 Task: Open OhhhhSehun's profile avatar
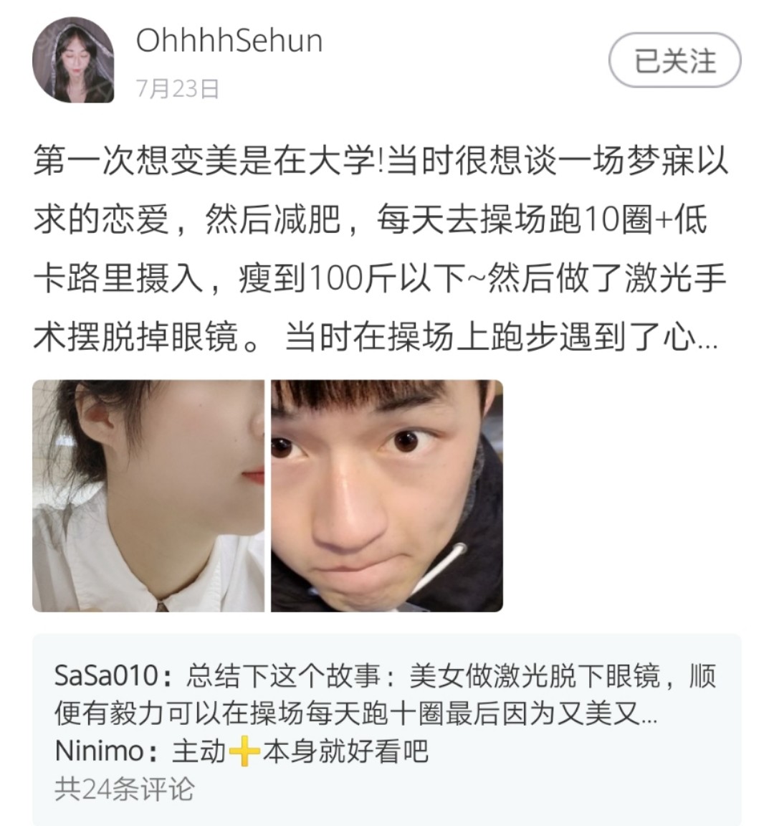pyautogui.click(x=73, y=60)
